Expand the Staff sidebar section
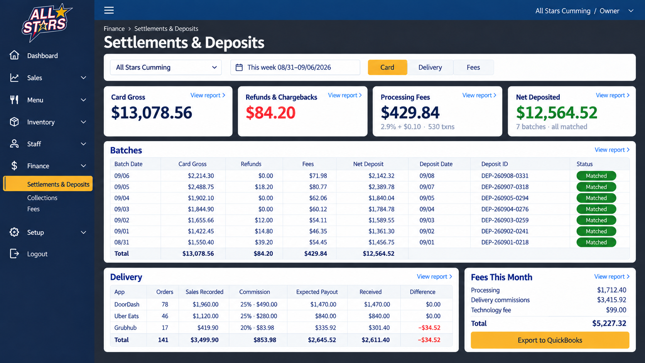Screen dimensions: 645x363 coord(83,144)
